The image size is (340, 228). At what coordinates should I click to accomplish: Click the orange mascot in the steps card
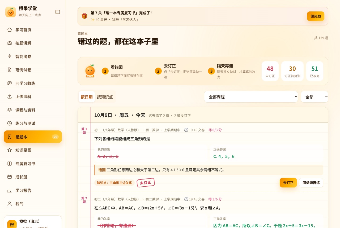point(90,71)
